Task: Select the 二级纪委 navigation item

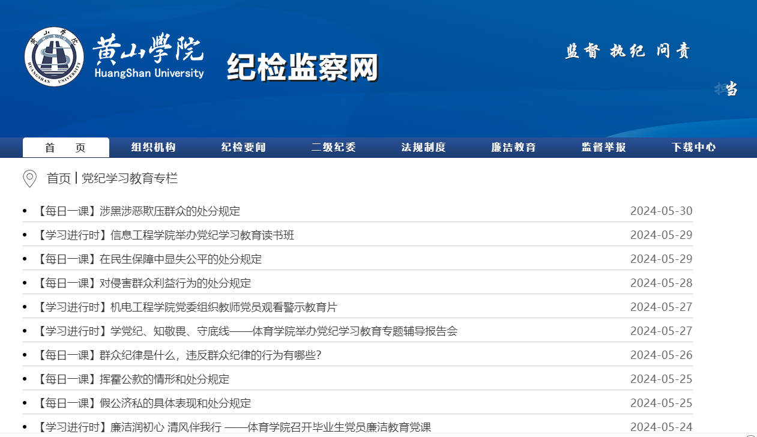Action: tap(333, 148)
